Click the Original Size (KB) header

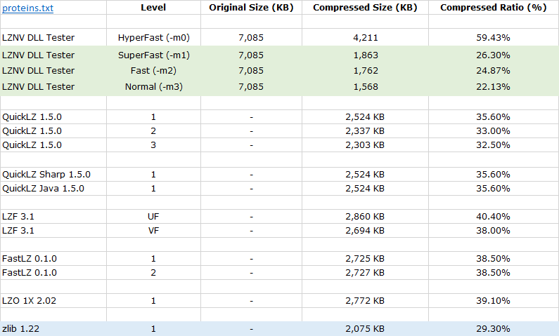point(251,8)
